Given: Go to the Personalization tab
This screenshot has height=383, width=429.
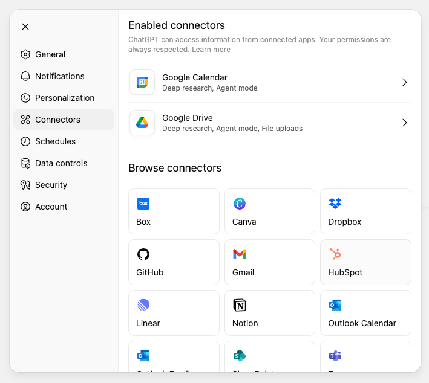Looking at the screenshot, I should [x=64, y=98].
